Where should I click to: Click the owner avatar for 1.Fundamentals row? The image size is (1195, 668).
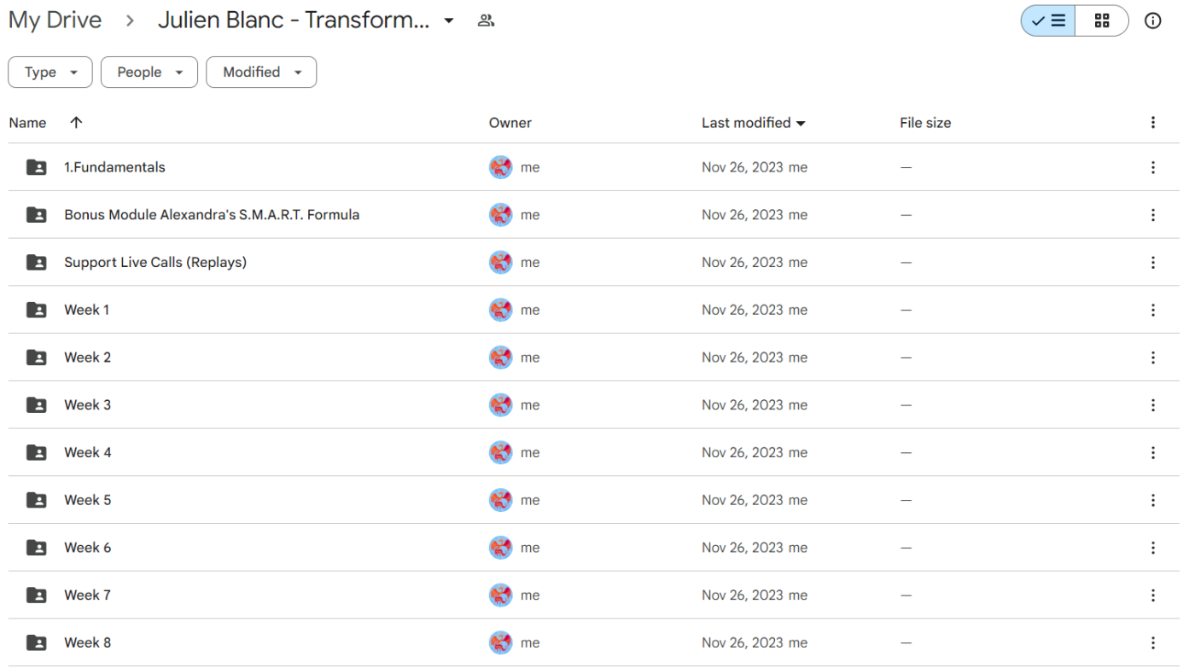tap(500, 167)
